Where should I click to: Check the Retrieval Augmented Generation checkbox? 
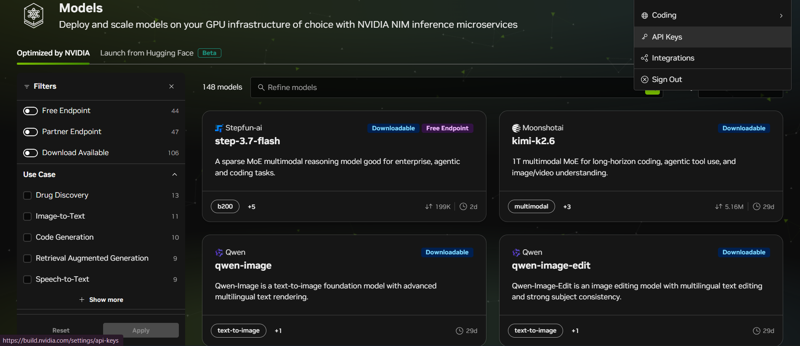point(27,259)
